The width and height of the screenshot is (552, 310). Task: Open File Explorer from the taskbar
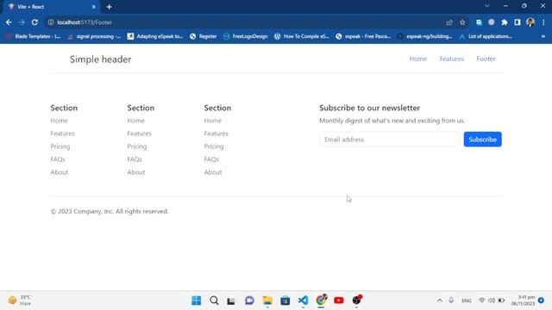(267, 301)
